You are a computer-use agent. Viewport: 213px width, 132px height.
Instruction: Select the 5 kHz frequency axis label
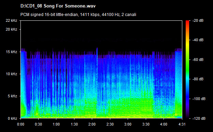click(12, 96)
